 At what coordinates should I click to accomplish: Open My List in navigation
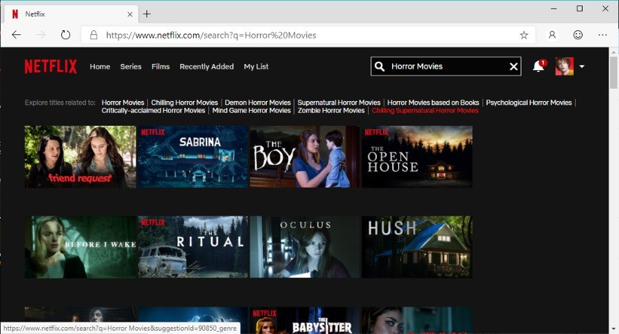click(x=256, y=67)
